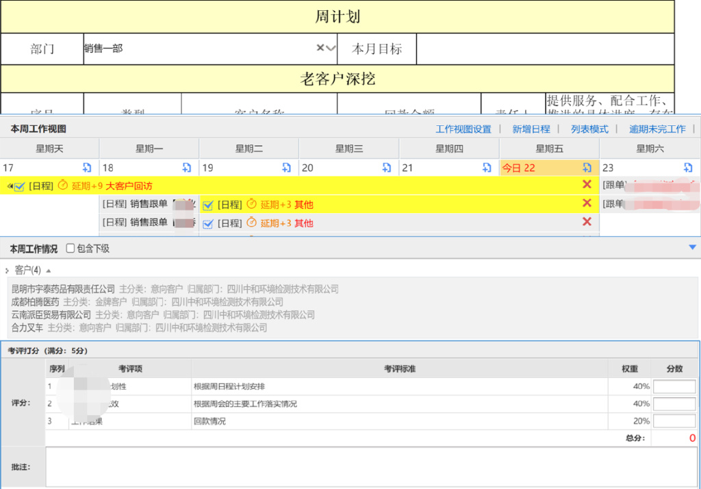
Task: Clear the 销售一部 department selection
Action: click(320, 49)
